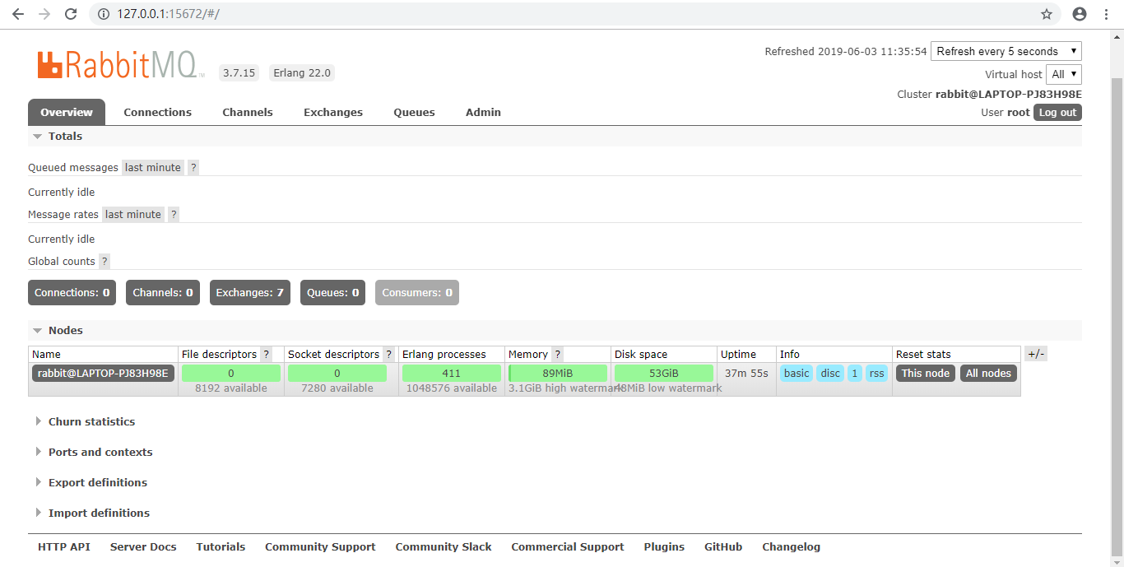This screenshot has height=567, width=1124.
Task: Open the Virtual host selector
Action: point(1064,74)
